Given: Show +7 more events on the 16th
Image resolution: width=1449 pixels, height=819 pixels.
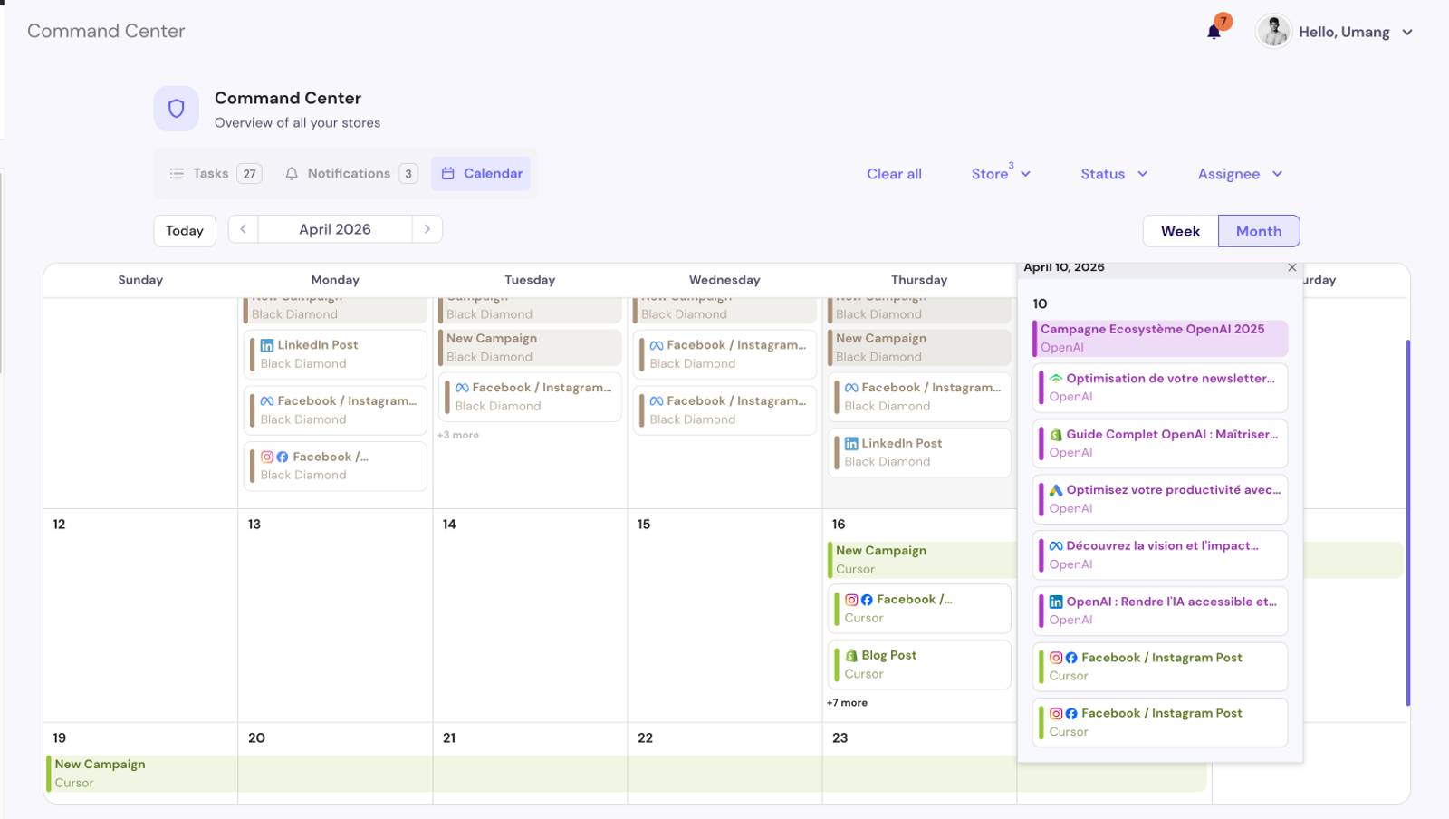Looking at the screenshot, I should click(847, 703).
